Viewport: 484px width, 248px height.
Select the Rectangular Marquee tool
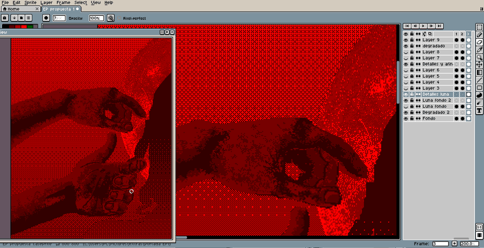tap(480, 28)
